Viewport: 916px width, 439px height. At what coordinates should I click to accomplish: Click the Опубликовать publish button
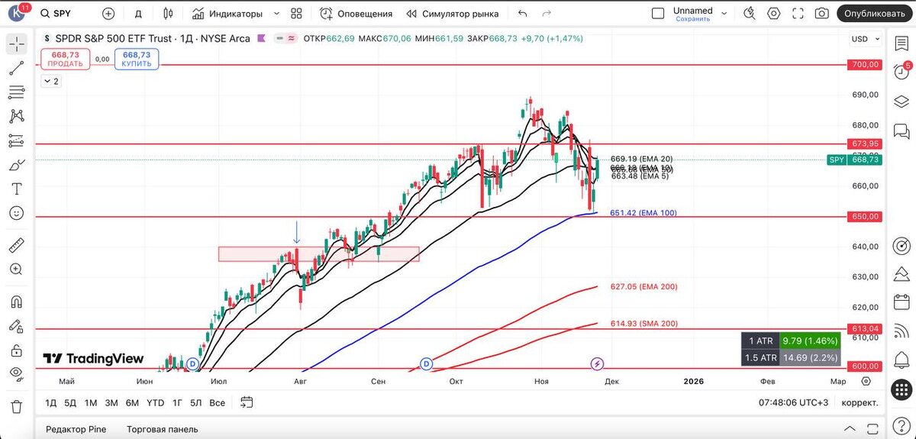(875, 14)
